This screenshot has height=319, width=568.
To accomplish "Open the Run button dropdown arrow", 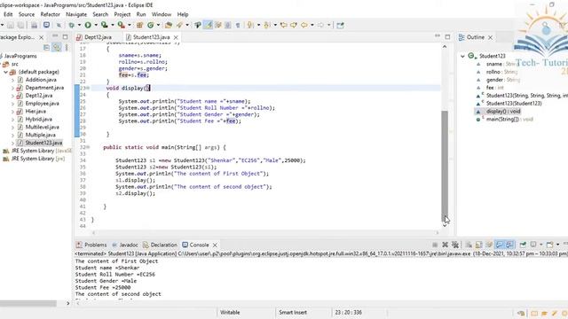I will (x=96, y=25).
